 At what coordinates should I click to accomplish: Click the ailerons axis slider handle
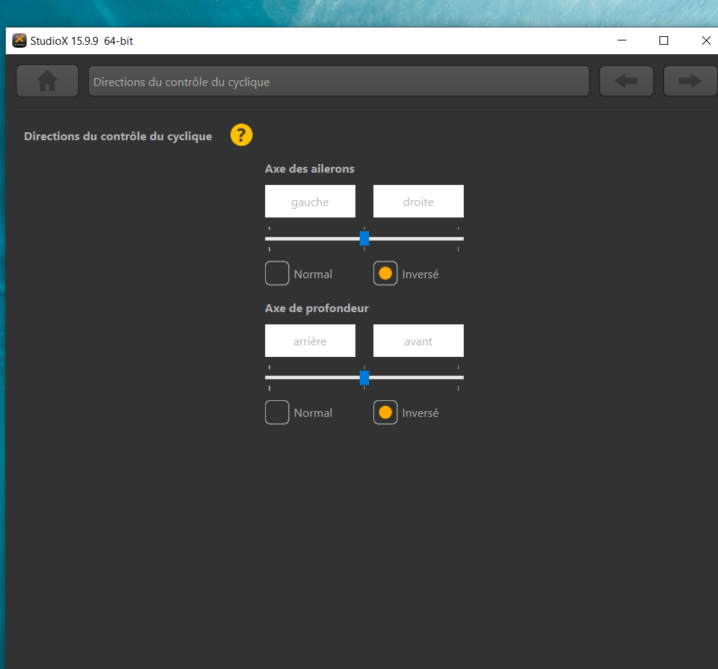[365, 238]
